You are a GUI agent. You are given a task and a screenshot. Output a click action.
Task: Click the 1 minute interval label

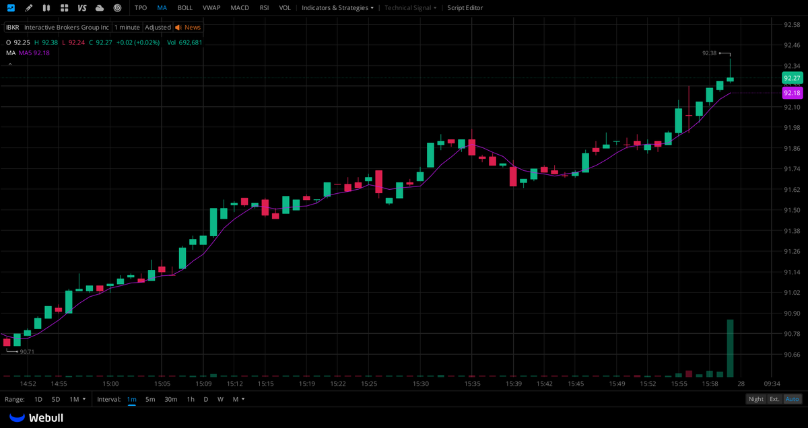coord(127,28)
